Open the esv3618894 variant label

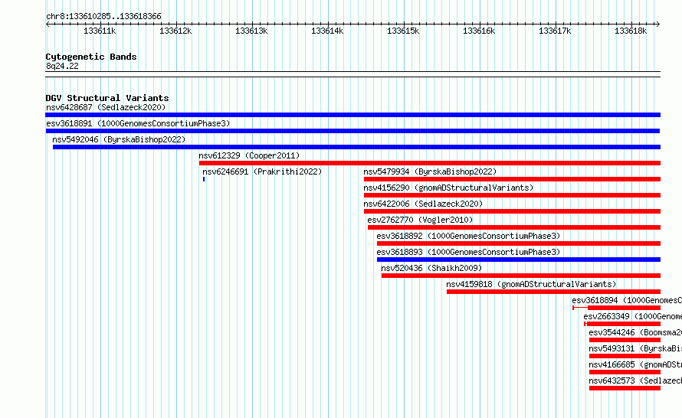tap(627, 300)
